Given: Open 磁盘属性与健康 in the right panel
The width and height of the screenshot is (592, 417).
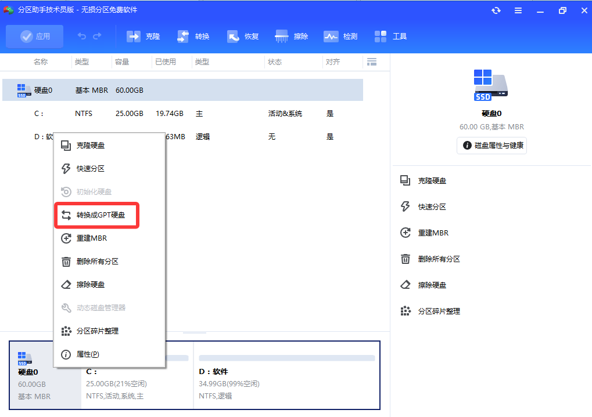Looking at the screenshot, I should tap(491, 145).
